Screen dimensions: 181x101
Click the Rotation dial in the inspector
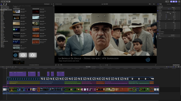pyautogui.click(x=170, y=14)
